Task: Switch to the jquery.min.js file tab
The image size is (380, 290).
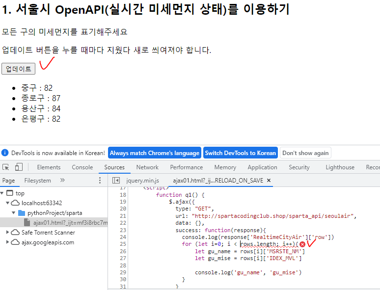Action: click(142, 181)
